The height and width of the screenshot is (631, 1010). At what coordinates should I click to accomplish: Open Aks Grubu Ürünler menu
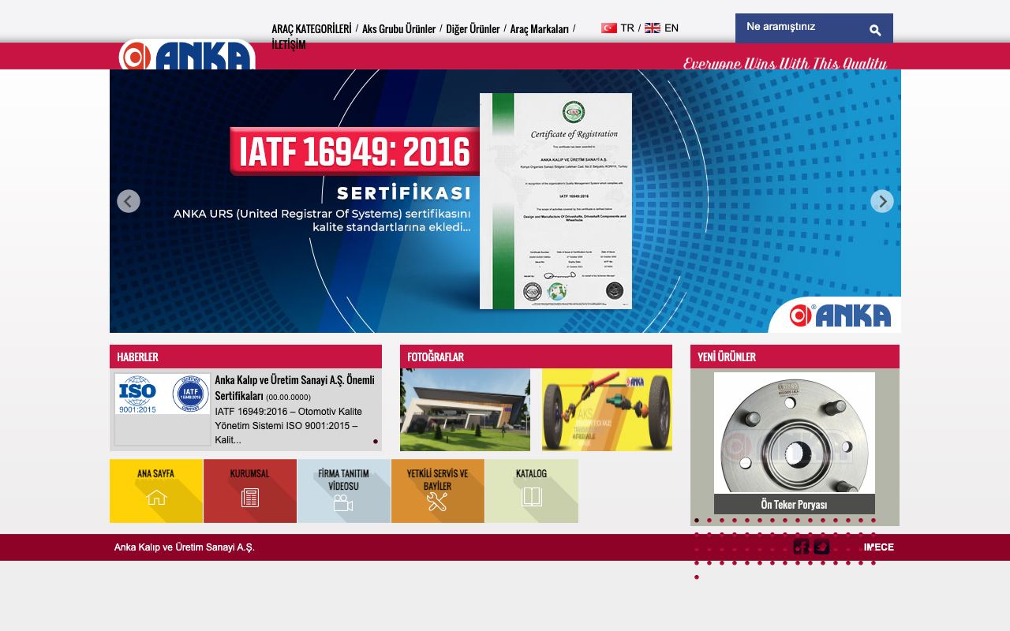[x=398, y=28]
